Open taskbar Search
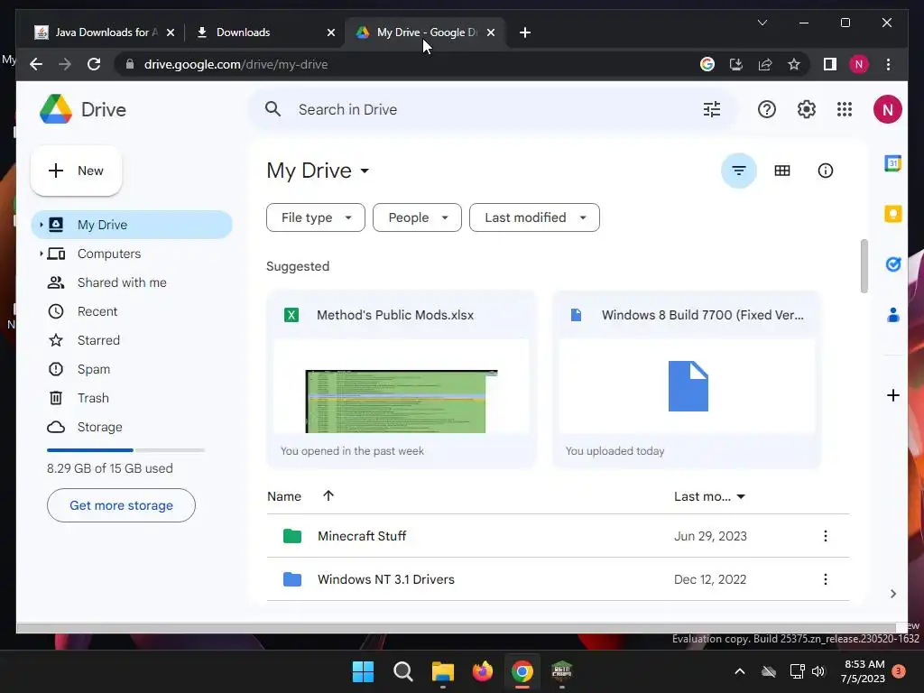The height and width of the screenshot is (693, 924). click(403, 671)
